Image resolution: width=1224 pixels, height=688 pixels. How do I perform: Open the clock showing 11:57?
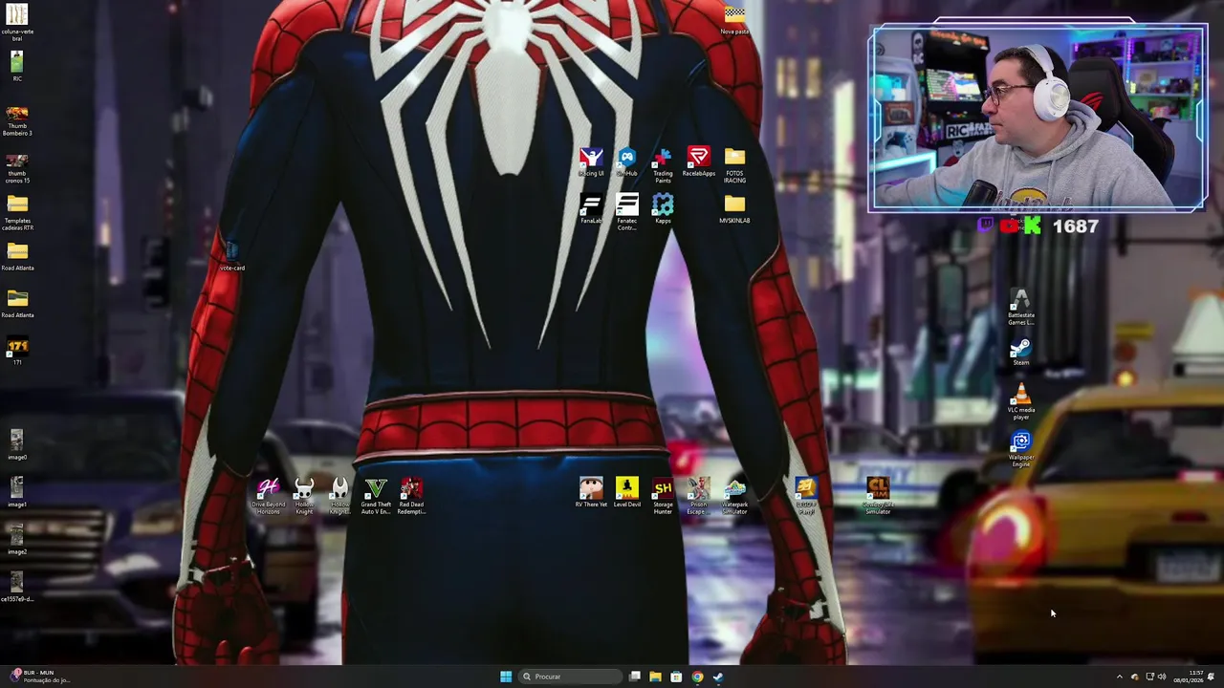click(1190, 677)
